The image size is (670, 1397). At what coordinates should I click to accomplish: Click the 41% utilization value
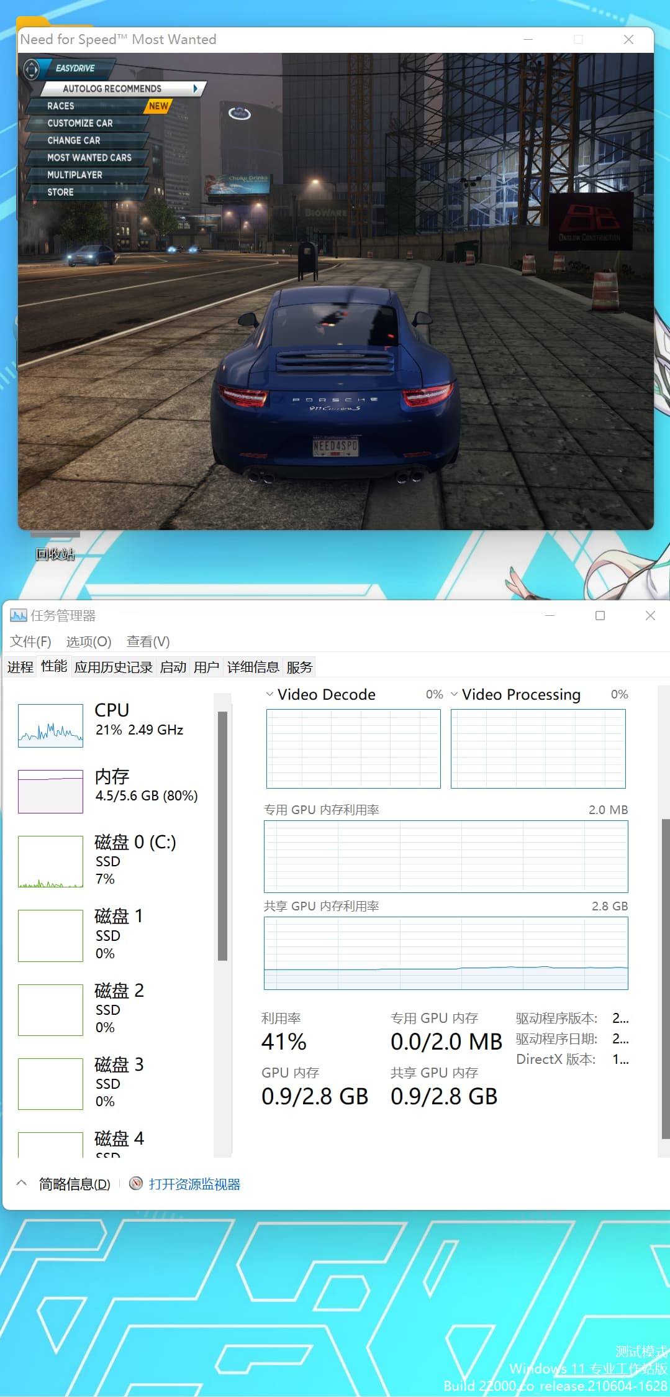coord(284,1042)
